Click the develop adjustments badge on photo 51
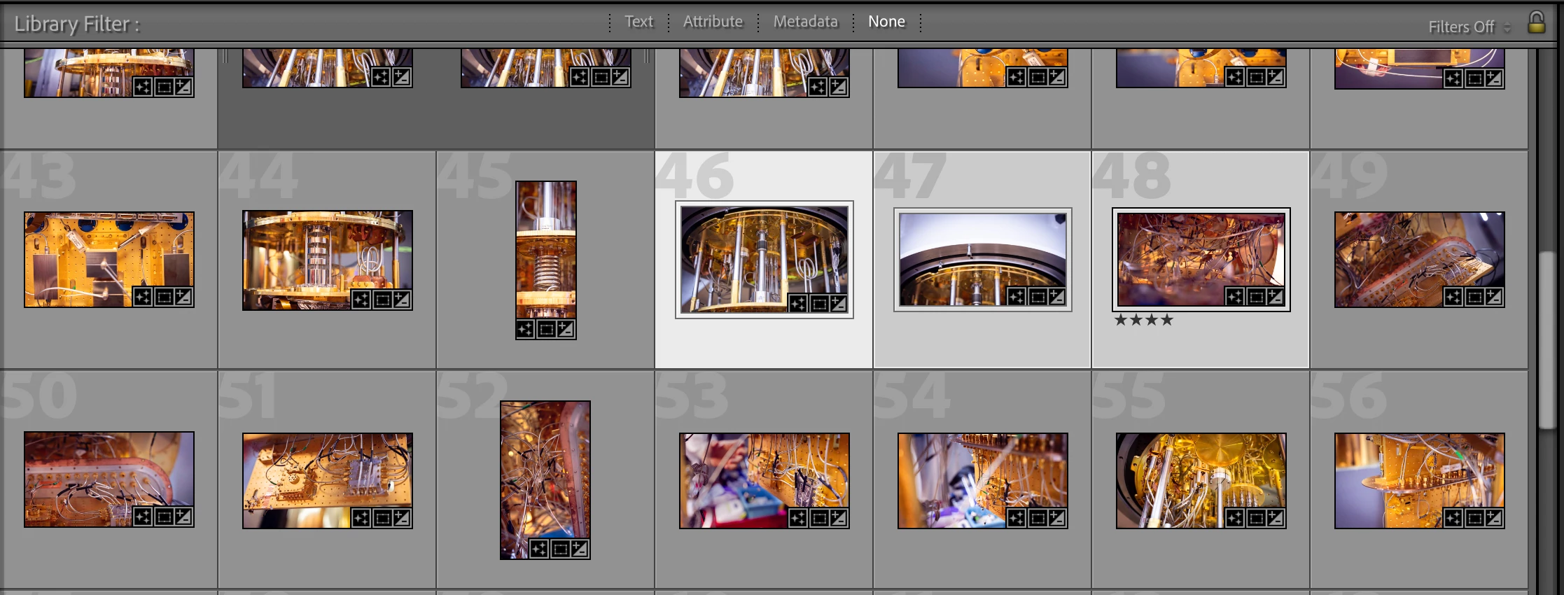The image size is (1564, 595). click(x=402, y=518)
